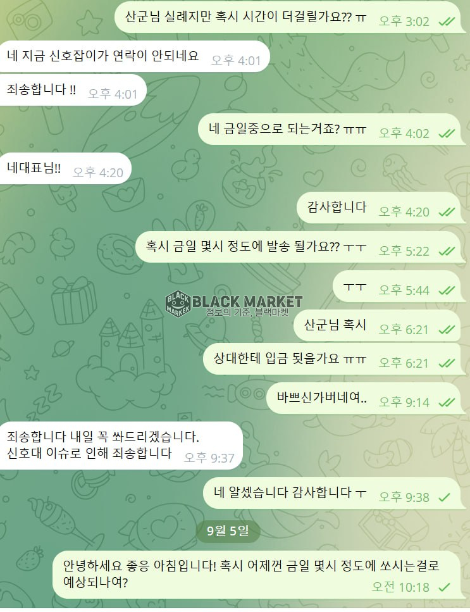This screenshot has height=612, width=470.
Task: Select message 죄송합니다 내일 꼭 쏴드리겠습니다
Action: pyautogui.click(x=121, y=446)
